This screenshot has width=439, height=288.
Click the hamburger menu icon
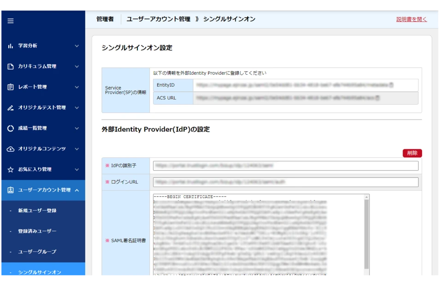pos(11,21)
